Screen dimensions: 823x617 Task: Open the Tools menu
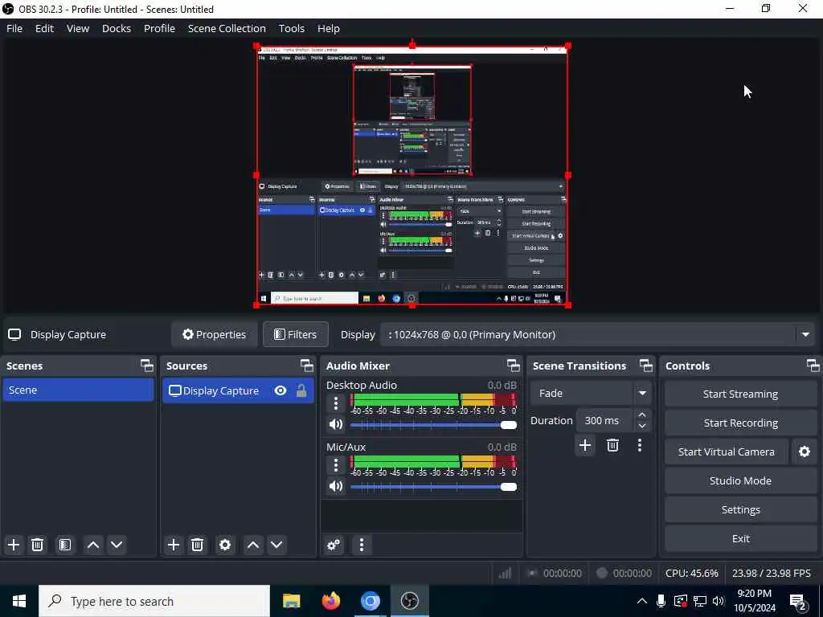click(291, 28)
